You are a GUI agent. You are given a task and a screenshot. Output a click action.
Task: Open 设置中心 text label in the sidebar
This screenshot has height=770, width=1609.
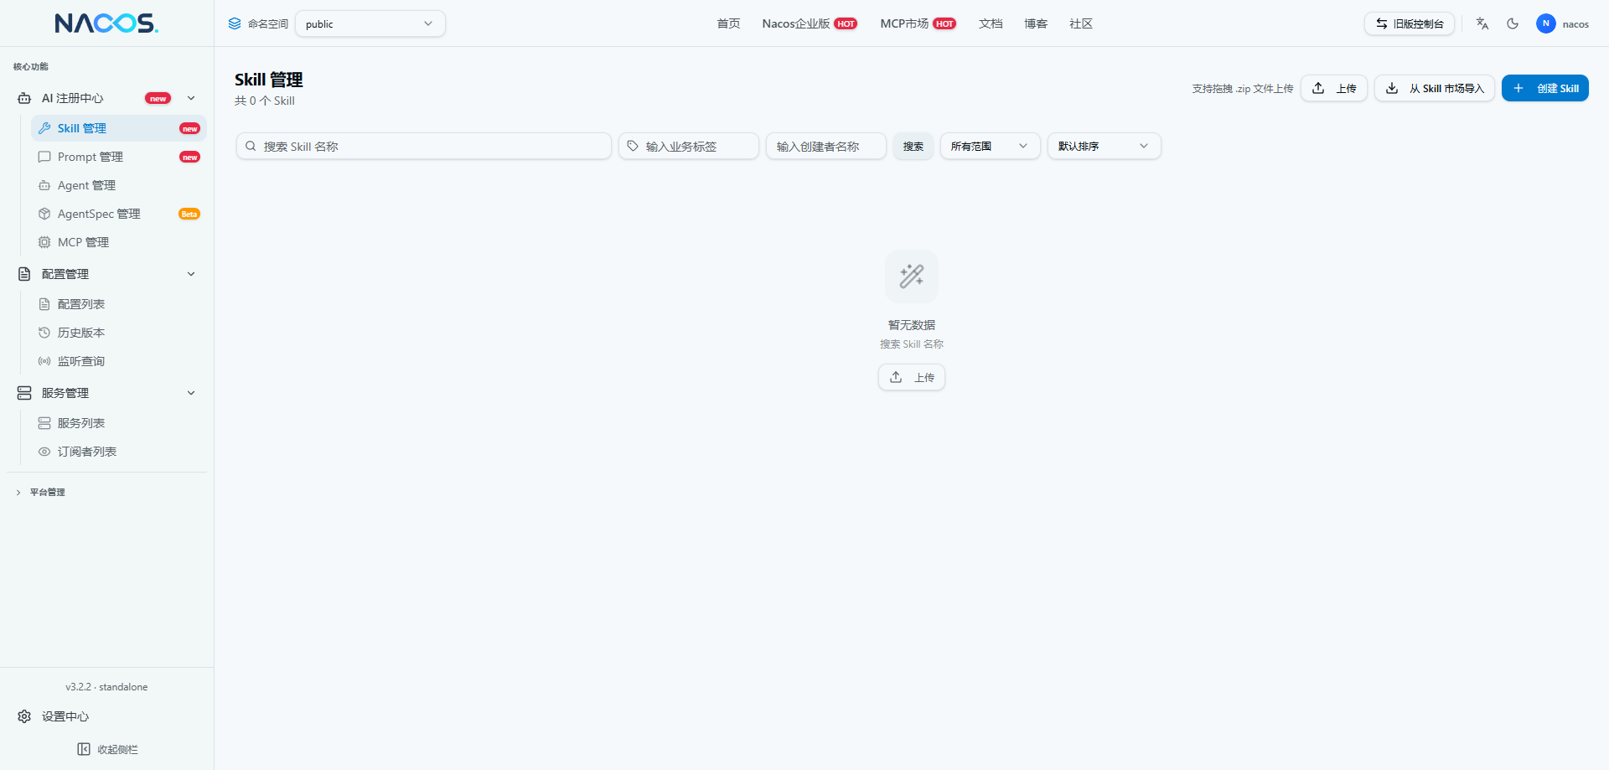(65, 716)
